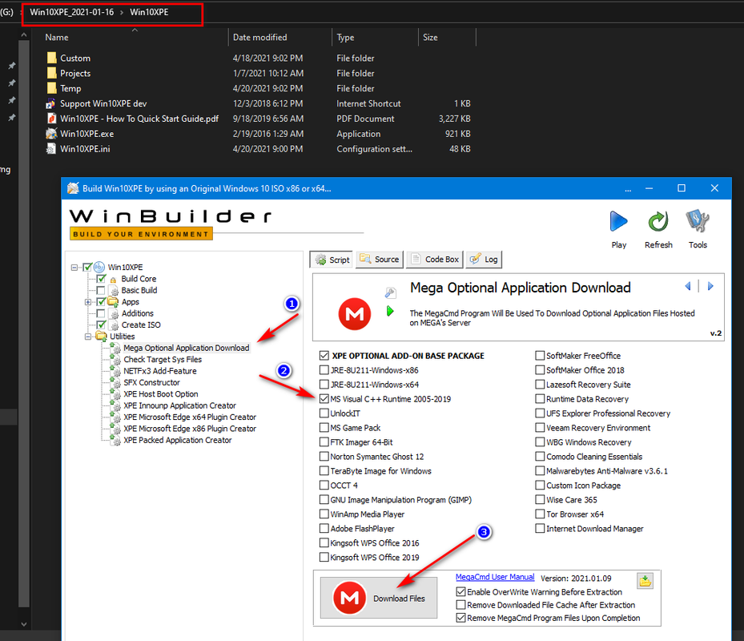The image size is (744, 641).
Task: Check Malwarebytes Anti-Malware v3.6.1
Action: (540, 470)
